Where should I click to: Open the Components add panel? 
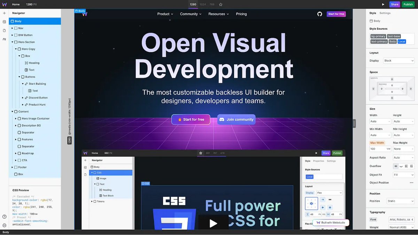pyautogui.click(x=4, y=13)
